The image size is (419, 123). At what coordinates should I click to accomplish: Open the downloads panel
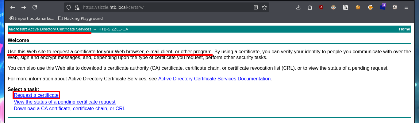[x=298, y=7]
